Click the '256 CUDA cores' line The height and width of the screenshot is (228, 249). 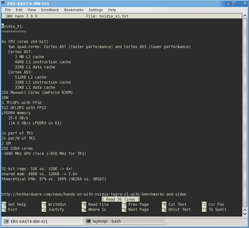(x=17, y=149)
